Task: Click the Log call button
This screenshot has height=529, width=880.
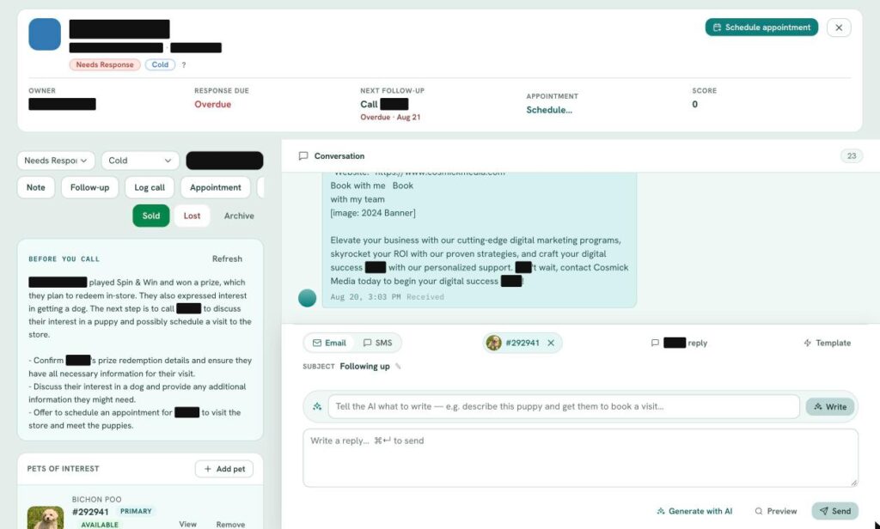Action: [x=150, y=187]
